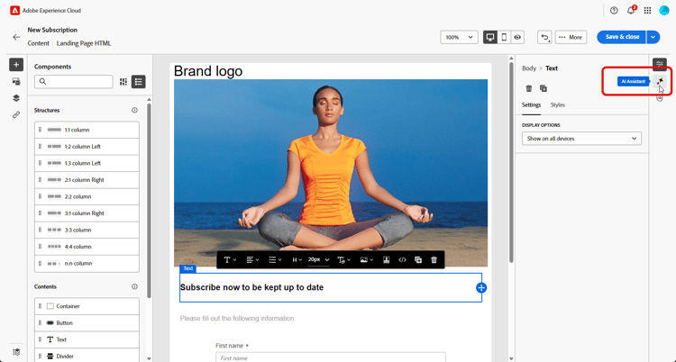The width and height of the screenshot is (676, 362).
Task: Switch to the Styles tab
Action: (x=557, y=105)
